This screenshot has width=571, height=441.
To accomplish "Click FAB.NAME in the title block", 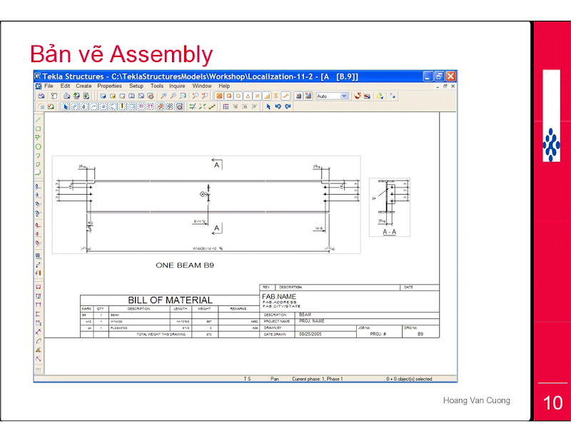I will pyautogui.click(x=279, y=297).
